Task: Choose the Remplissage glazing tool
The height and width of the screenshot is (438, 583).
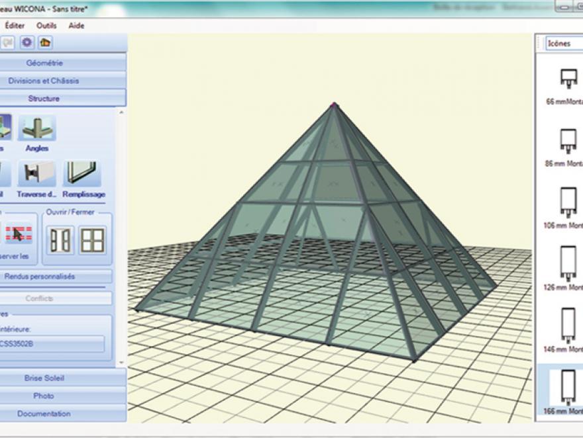Action: pyautogui.click(x=83, y=174)
